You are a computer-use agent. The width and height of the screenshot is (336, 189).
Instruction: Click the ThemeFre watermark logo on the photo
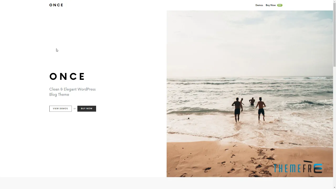pyautogui.click(x=298, y=168)
